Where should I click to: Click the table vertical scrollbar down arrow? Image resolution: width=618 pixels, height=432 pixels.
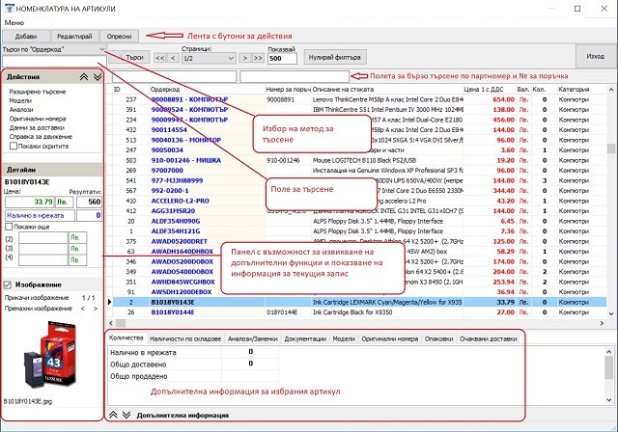click(611, 313)
